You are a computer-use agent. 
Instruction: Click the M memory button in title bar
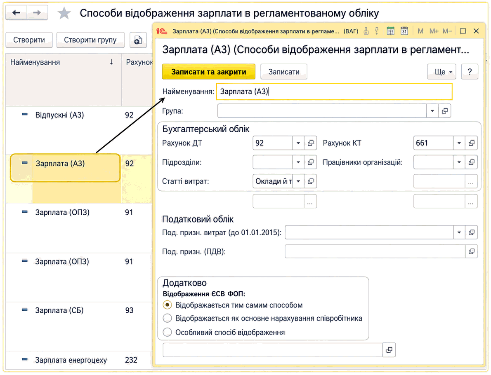pyautogui.click(x=420, y=31)
